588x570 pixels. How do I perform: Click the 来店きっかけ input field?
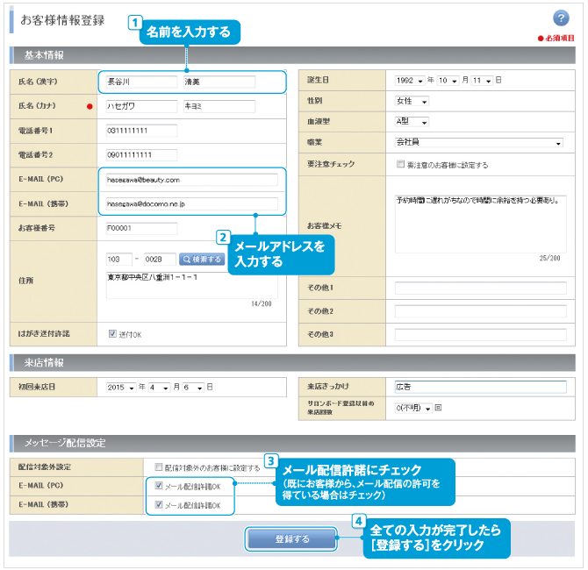(x=480, y=387)
